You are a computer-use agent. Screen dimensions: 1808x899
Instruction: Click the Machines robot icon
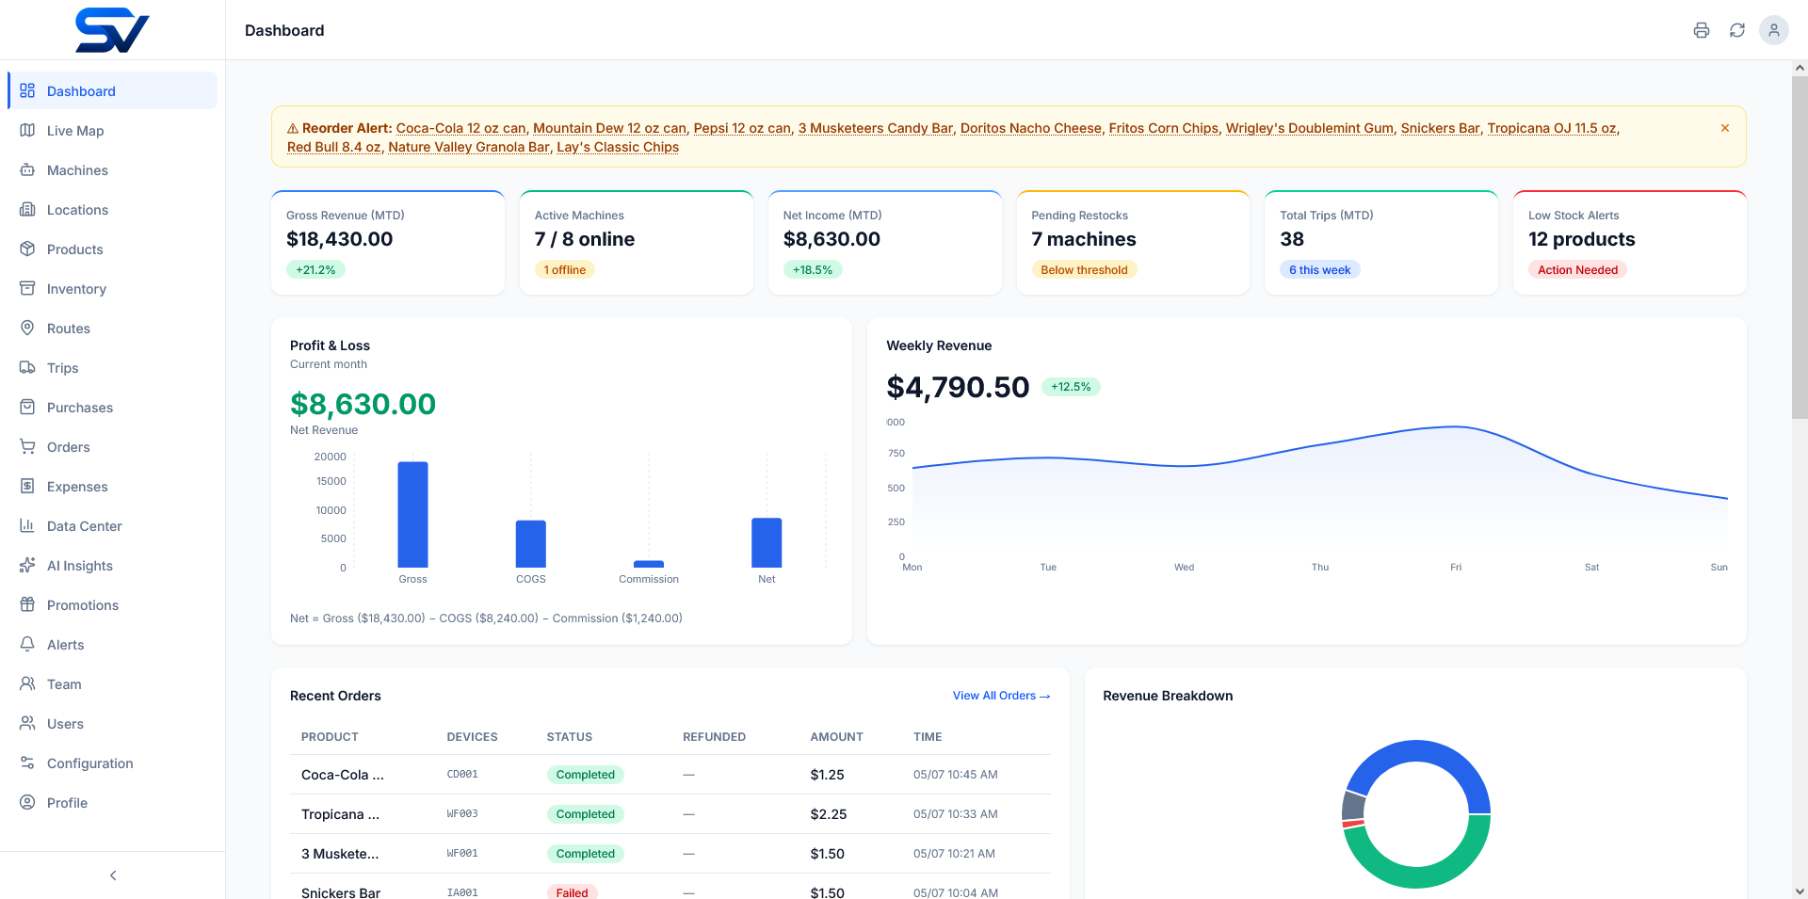coord(27,169)
